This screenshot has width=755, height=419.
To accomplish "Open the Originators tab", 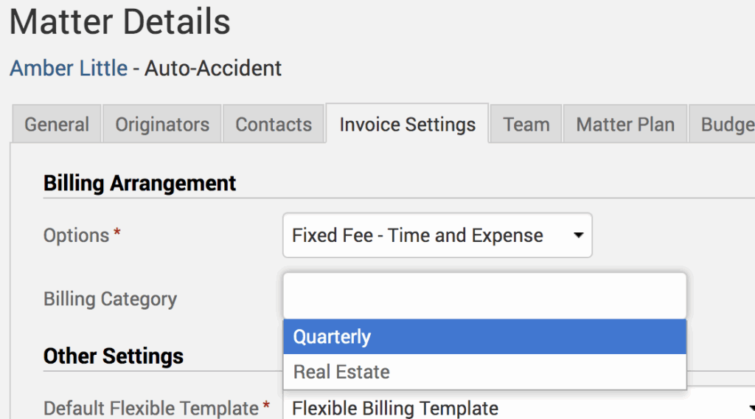I will (x=162, y=125).
